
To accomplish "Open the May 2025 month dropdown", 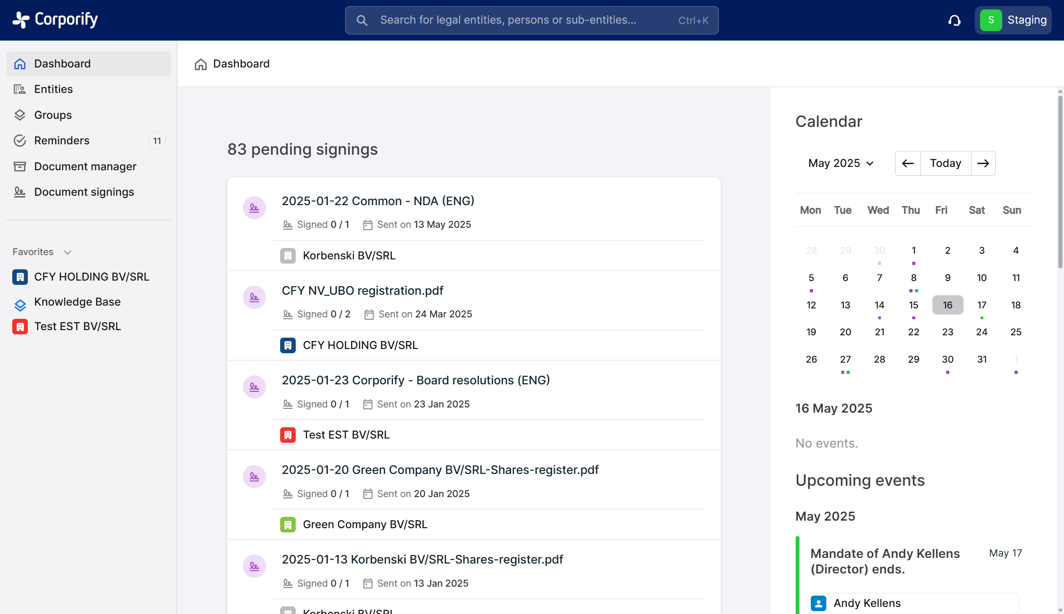I will [x=841, y=164].
